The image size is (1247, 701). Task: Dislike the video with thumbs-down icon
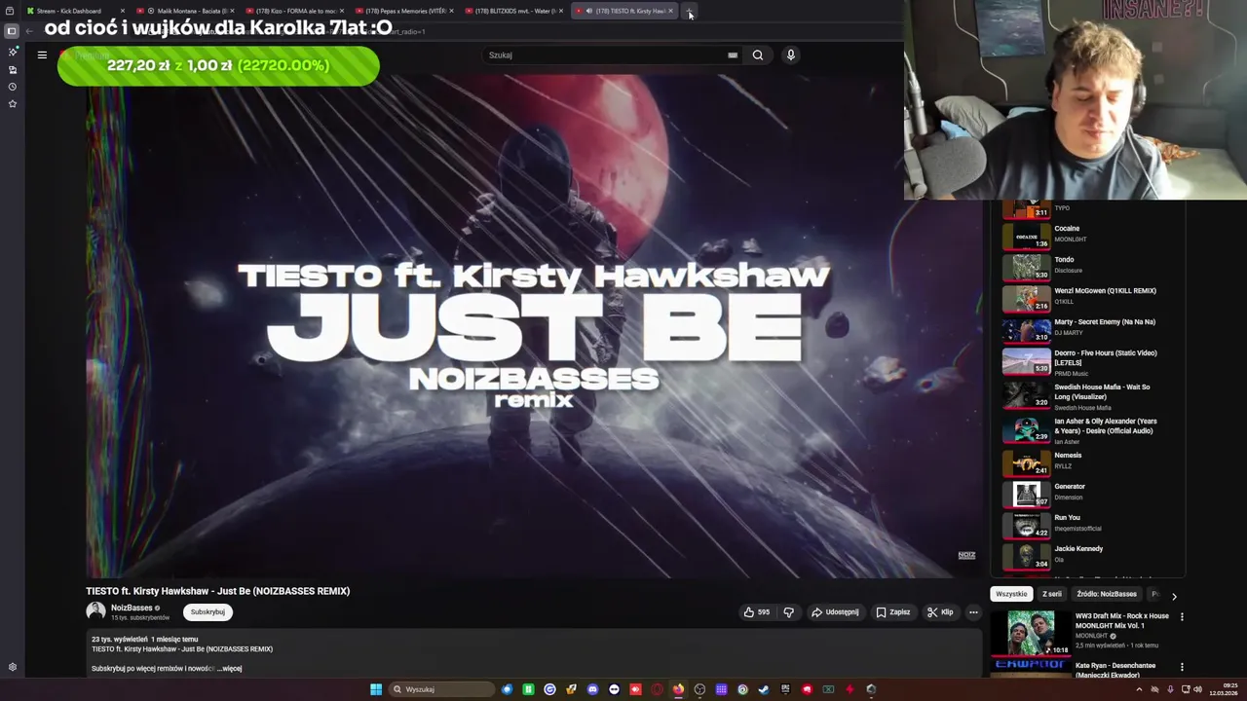point(789,612)
